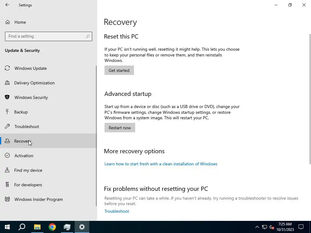The image size is (311, 233).
Task: Open the monitor app next to Chrome in taskbar
Action: pyautogui.click(x=67, y=227)
